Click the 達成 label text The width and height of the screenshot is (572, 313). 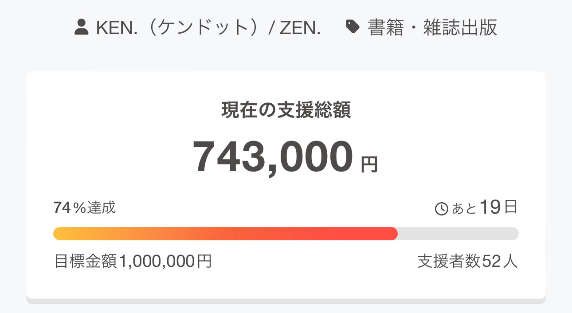pyautogui.click(x=102, y=207)
